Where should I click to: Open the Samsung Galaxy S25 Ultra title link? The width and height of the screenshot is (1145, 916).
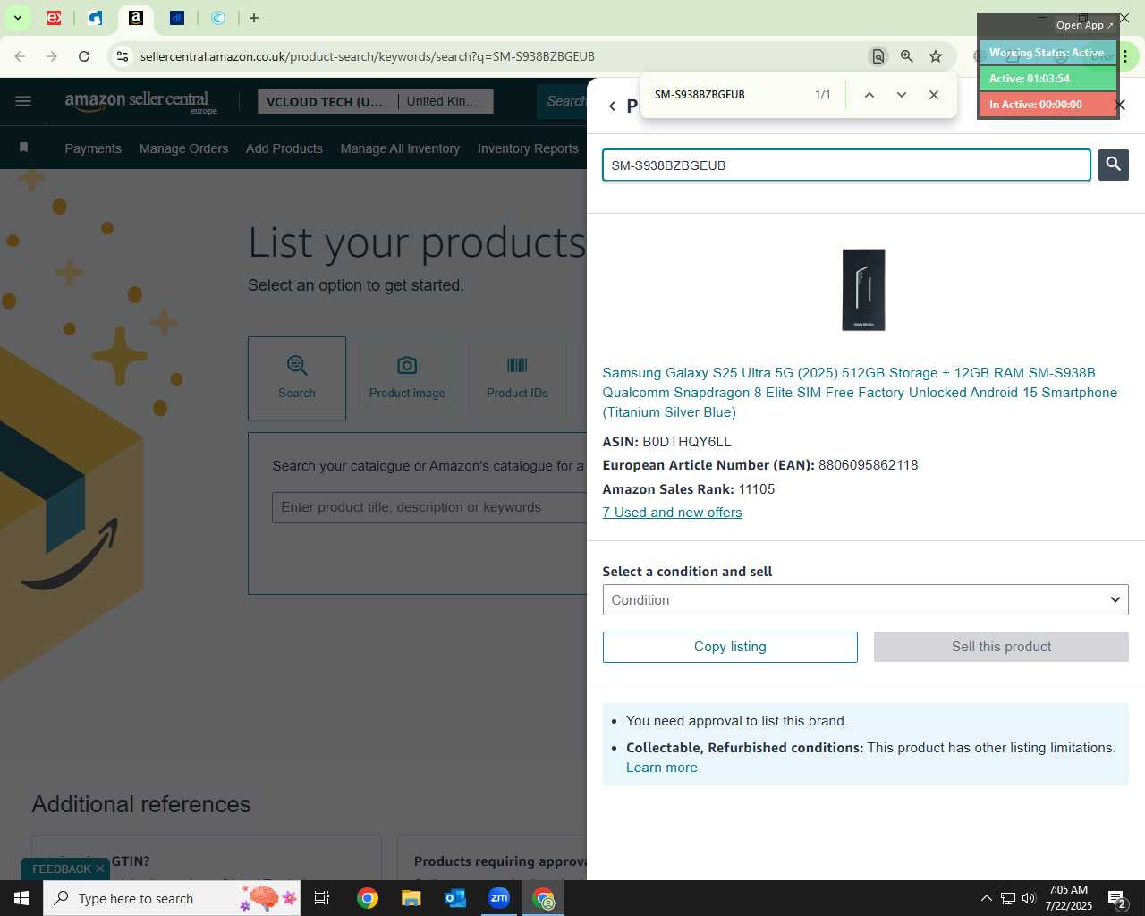(860, 393)
